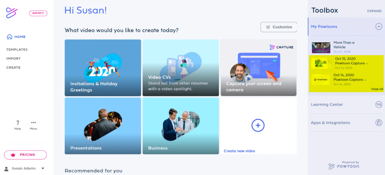This screenshot has height=175, width=385.
Task: Go to Templates in the sidebar
Action: pos(17,49)
